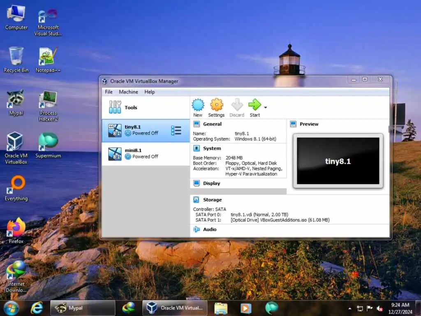Start the selected VM with green arrow

tap(254, 107)
